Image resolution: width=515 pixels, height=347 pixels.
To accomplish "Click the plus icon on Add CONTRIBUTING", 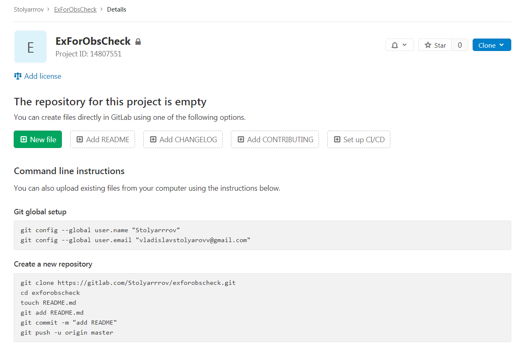I will [x=240, y=140].
